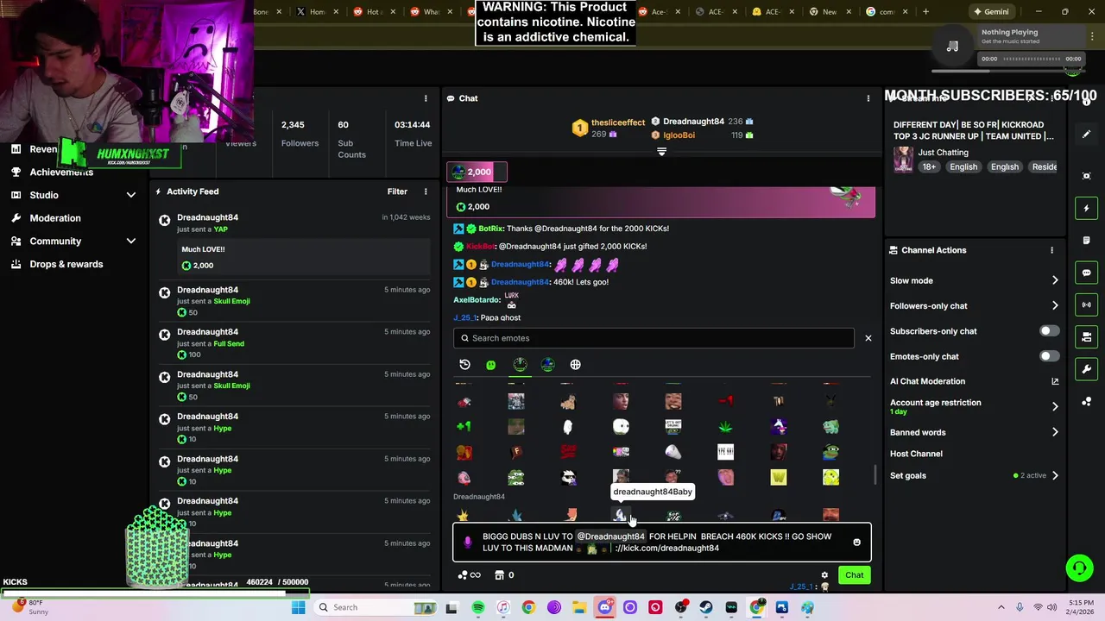Click the purple microphone icon in chat input
Screen dimensions: 1105x621
pyautogui.click(x=468, y=543)
